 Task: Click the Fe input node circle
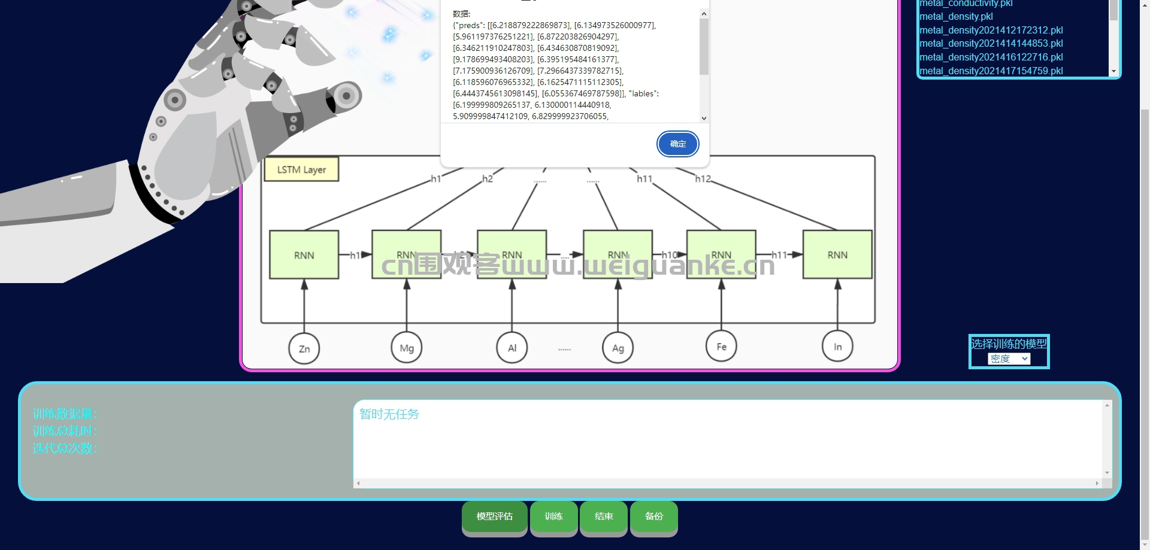[721, 347]
